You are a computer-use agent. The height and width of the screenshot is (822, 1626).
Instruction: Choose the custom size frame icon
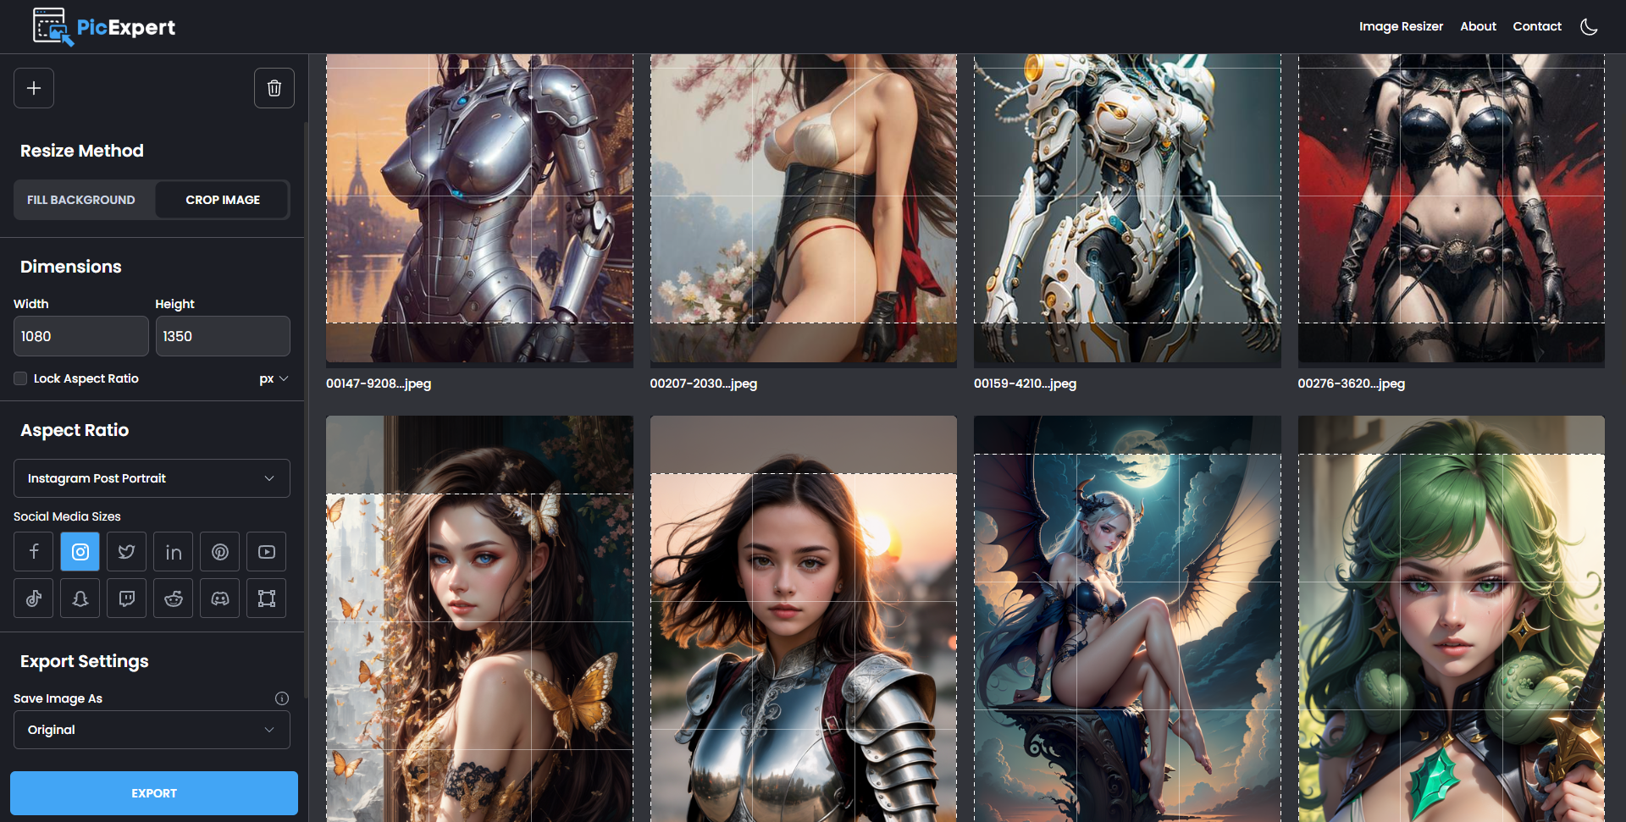coord(267,599)
